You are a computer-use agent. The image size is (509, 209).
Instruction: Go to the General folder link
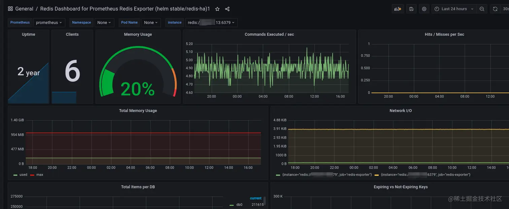[x=24, y=9]
